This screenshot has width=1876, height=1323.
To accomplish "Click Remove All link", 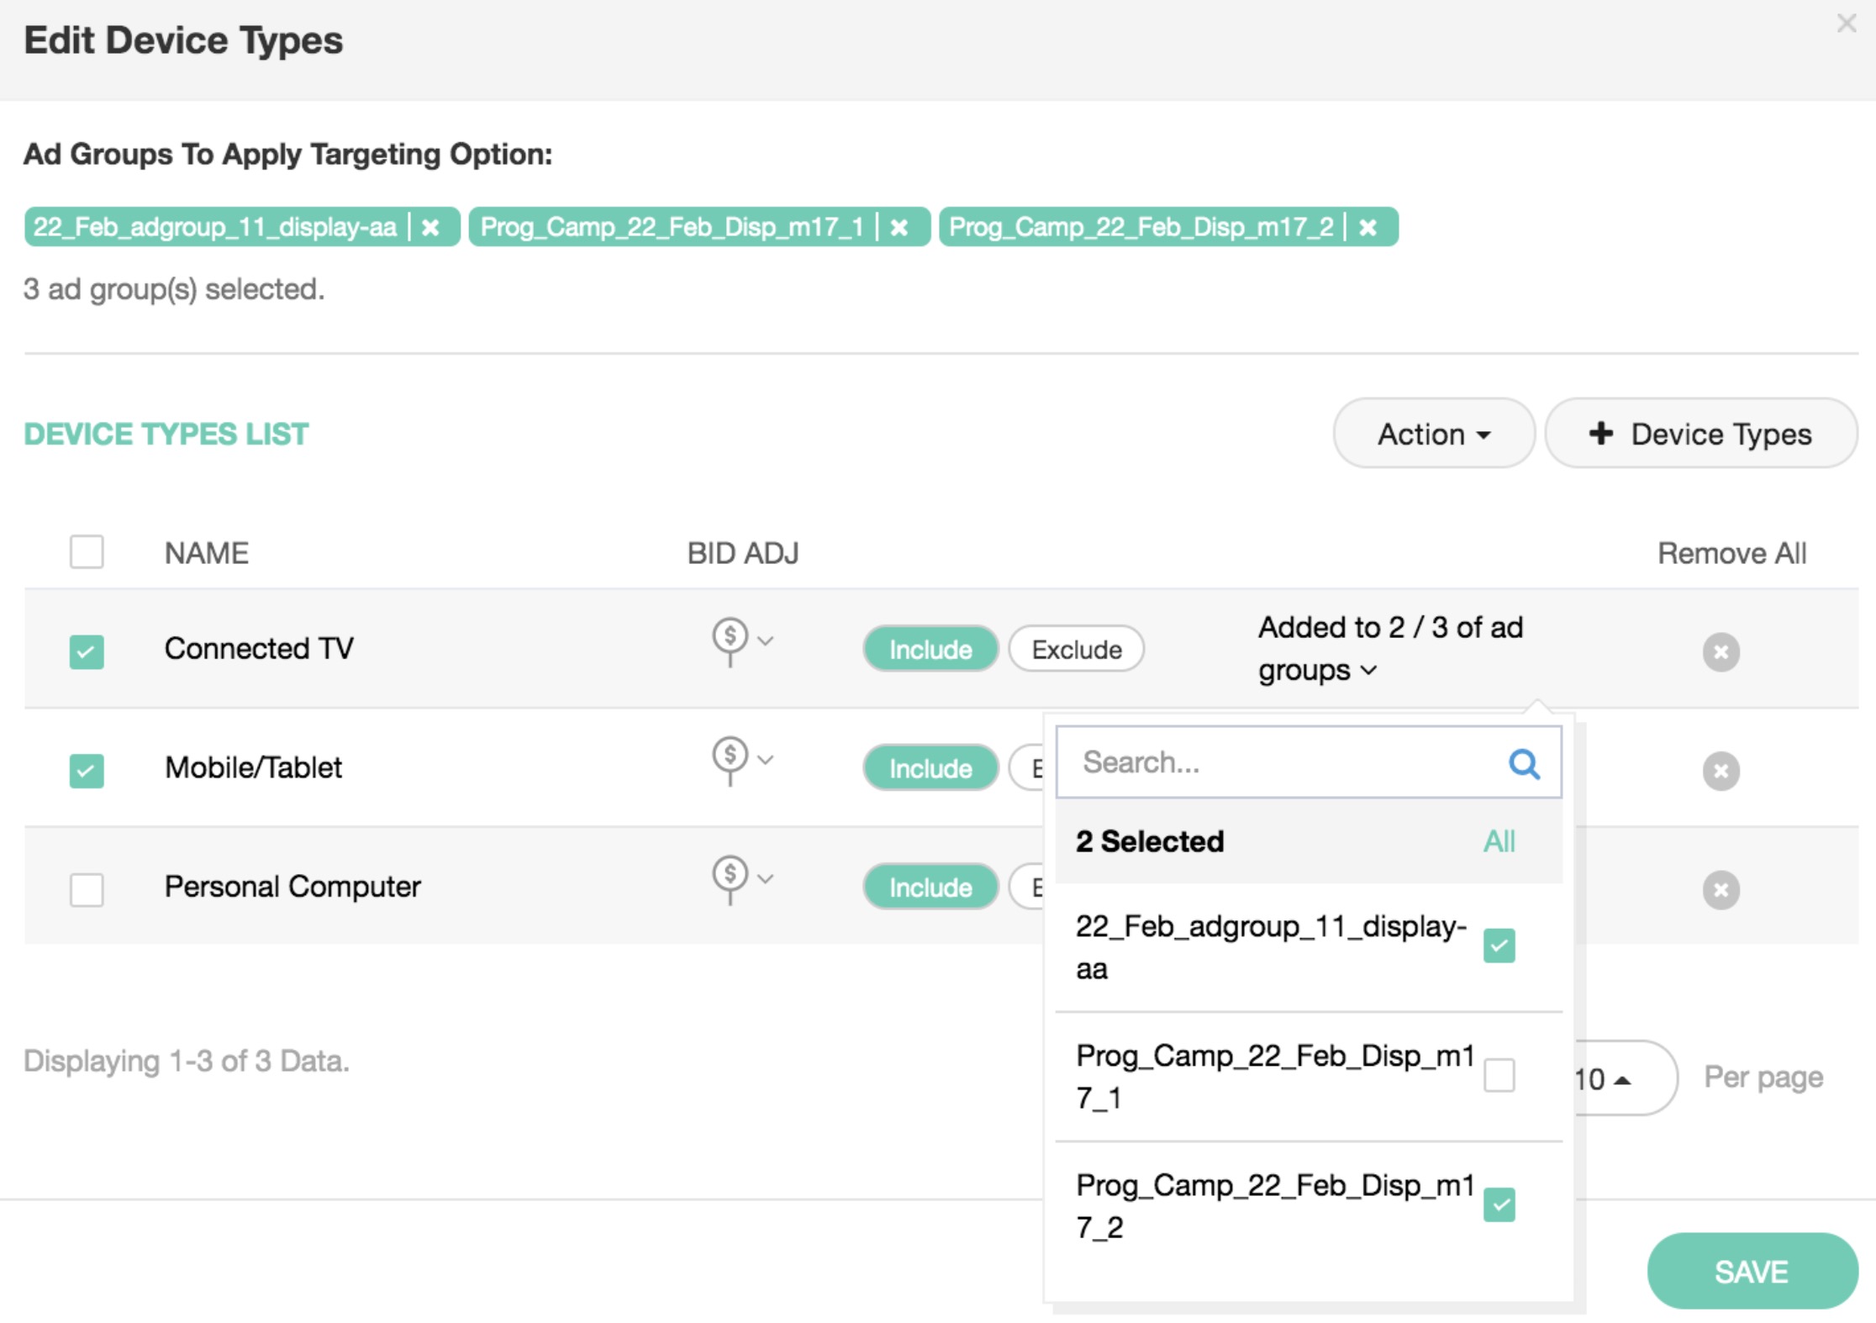I will pyautogui.click(x=1731, y=553).
